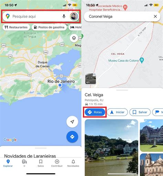The height and width of the screenshot is (176, 163).
Task: Select the Restaurantes category chip
Action: [16, 27]
